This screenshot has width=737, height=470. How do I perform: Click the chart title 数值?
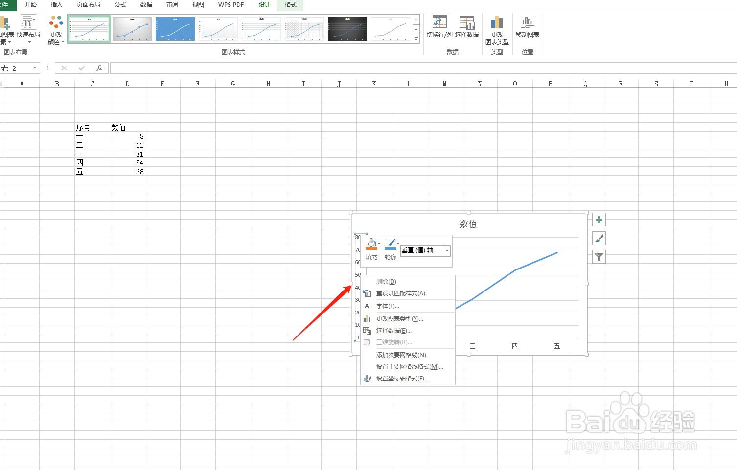click(x=468, y=224)
